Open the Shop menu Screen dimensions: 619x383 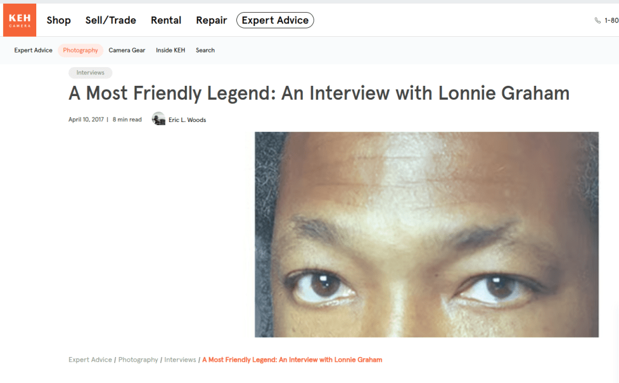(59, 20)
